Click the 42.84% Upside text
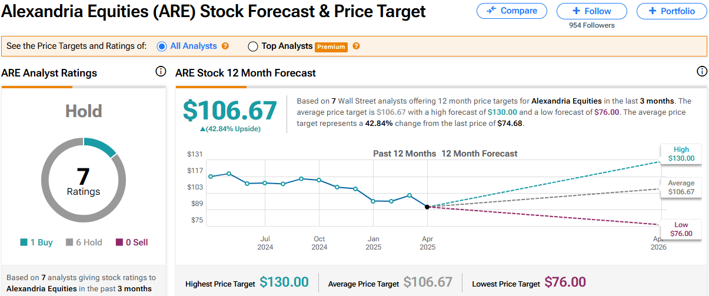 click(230, 129)
